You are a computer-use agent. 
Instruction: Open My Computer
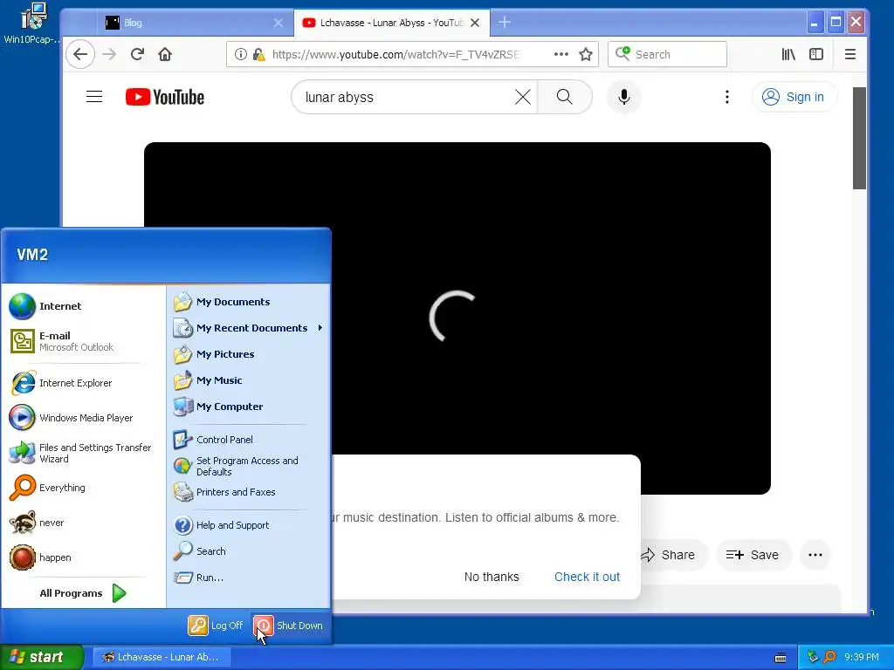click(218, 407)
